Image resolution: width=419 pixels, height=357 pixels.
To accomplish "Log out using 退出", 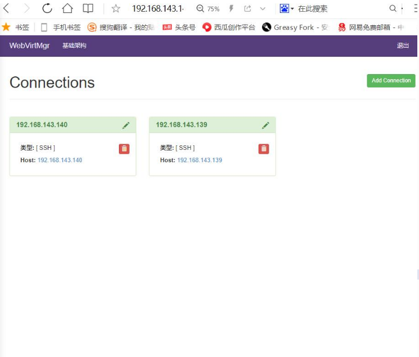I will click(x=403, y=45).
